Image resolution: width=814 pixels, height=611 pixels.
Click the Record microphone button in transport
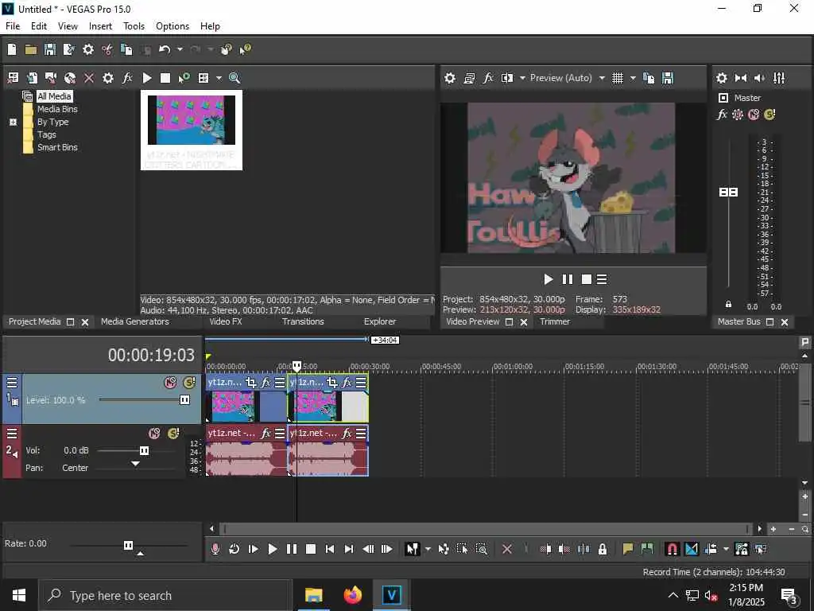point(215,549)
